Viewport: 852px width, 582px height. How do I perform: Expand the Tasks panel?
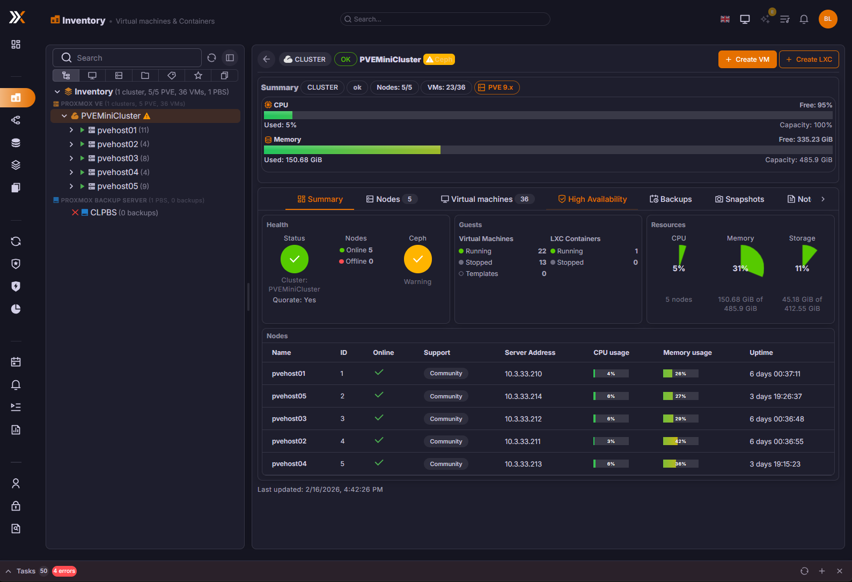[8, 571]
